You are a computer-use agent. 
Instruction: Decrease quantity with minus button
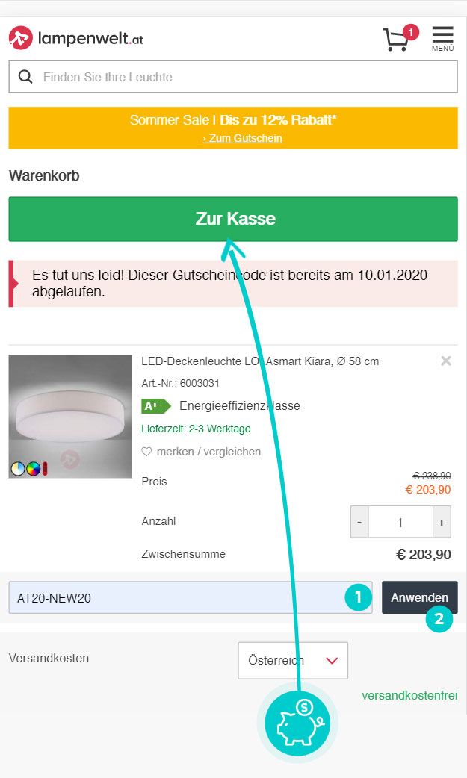(359, 522)
